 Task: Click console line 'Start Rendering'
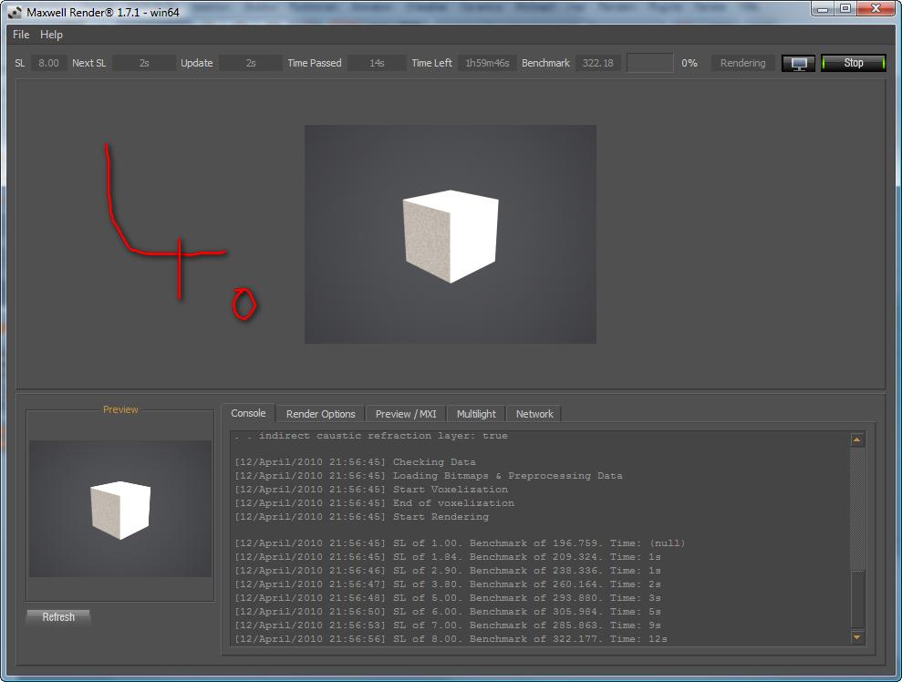[361, 517]
